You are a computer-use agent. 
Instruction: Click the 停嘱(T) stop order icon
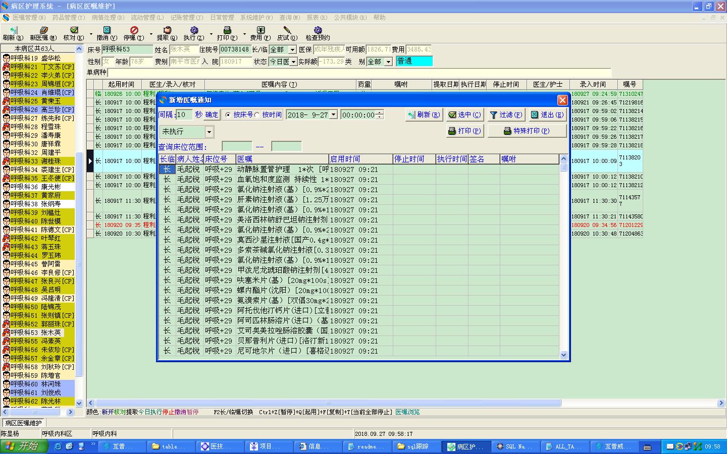(x=134, y=34)
